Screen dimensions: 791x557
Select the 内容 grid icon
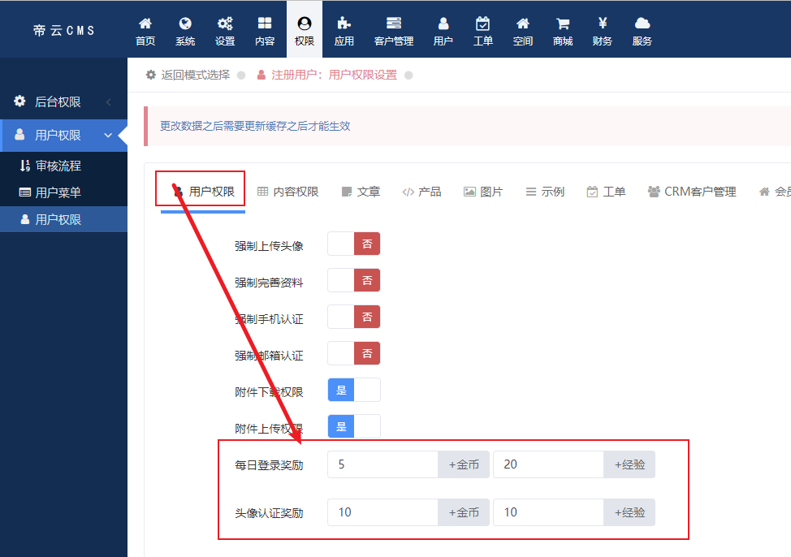tap(265, 24)
